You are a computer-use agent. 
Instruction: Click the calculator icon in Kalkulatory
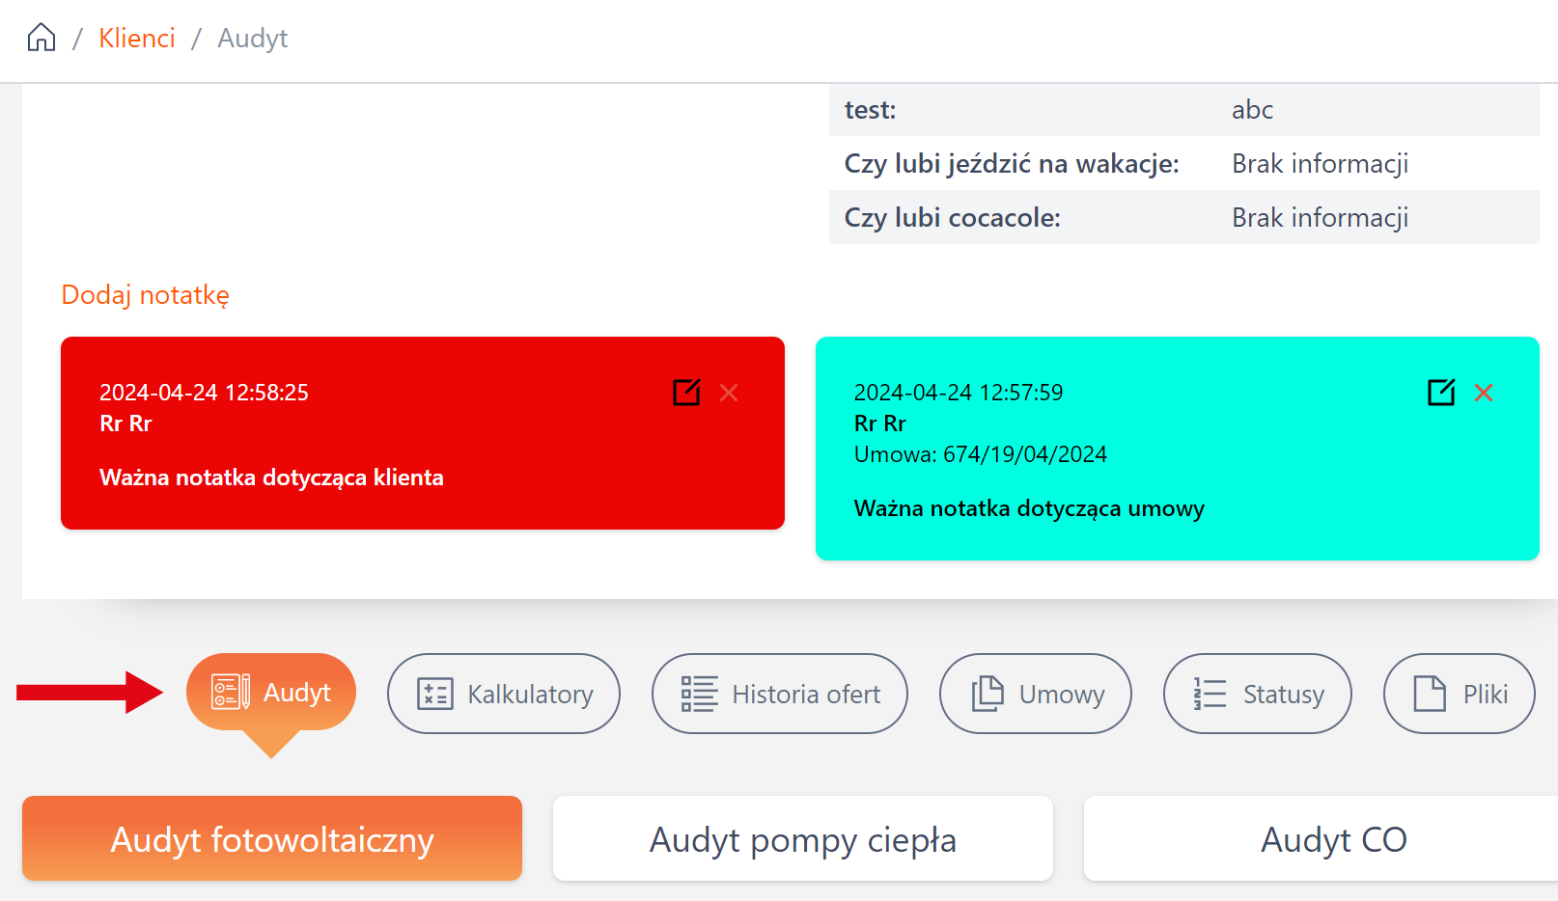434,694
